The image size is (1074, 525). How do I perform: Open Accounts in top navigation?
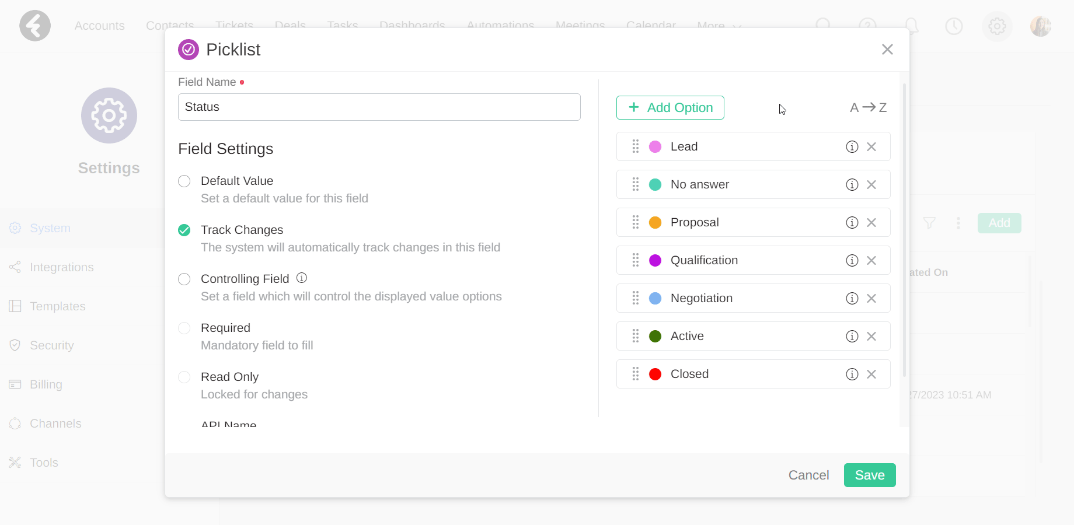(99, 26)
